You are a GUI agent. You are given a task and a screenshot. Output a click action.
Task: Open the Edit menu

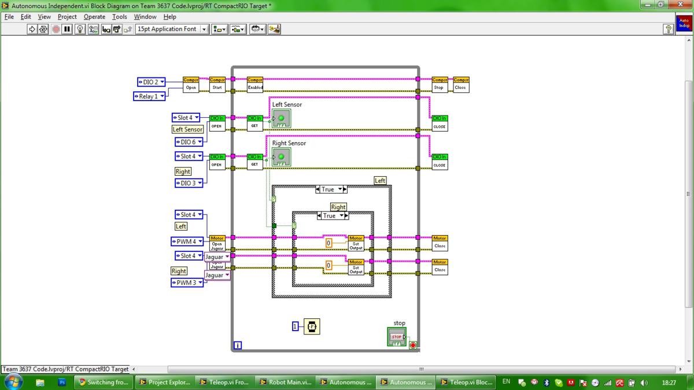26,17
